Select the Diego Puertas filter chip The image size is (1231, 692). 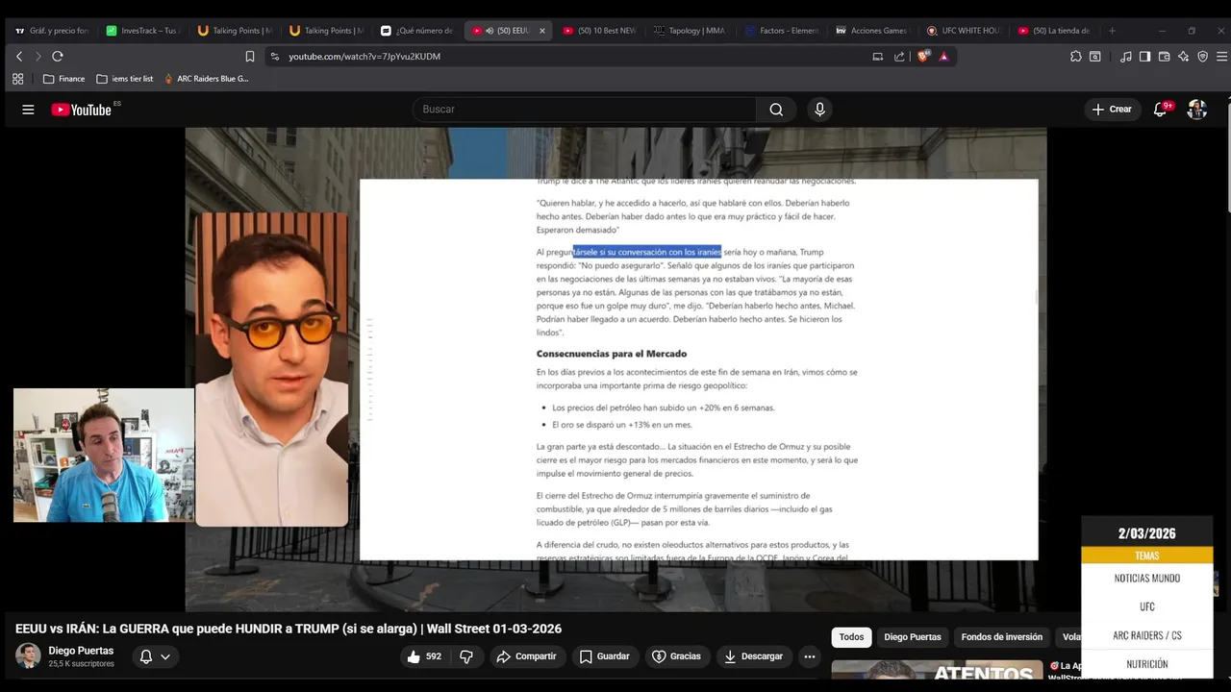tap(913, 637)
